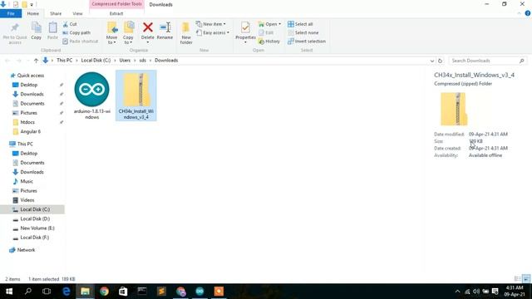The image size is (532, 299).
Task: Click Cut in the Clipboard group
Action: pyautogui.click(x=70, y=24)
